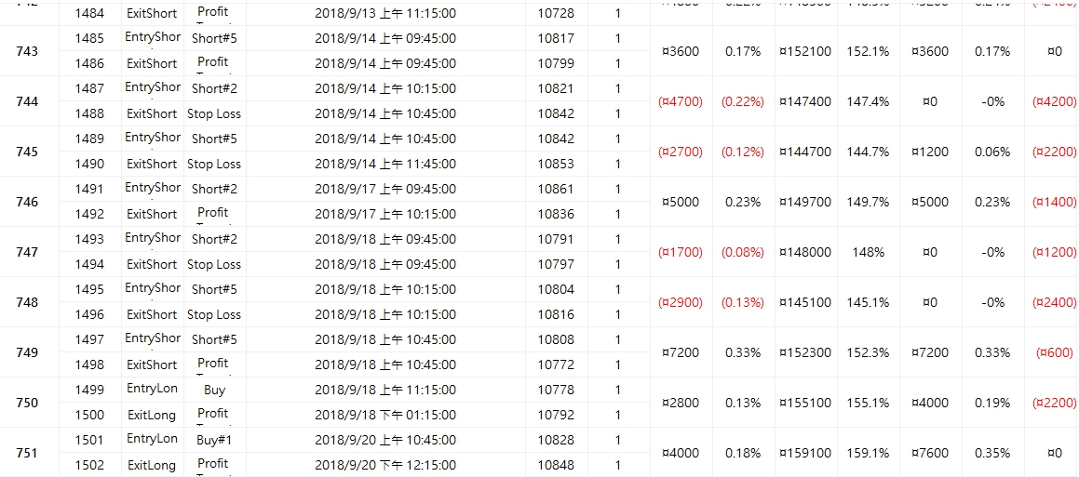Click percent value (0.13%) in trade 748
Image resolution: width=1079 pixels, height=477 pixels.
point(743,302)
